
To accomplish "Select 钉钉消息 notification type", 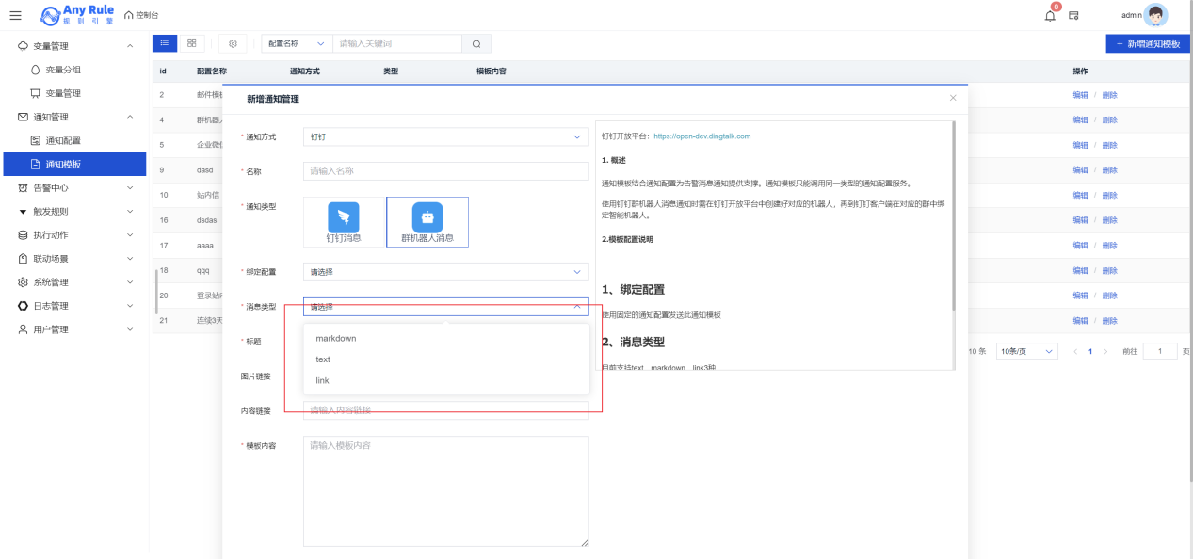I will [344, 222].
